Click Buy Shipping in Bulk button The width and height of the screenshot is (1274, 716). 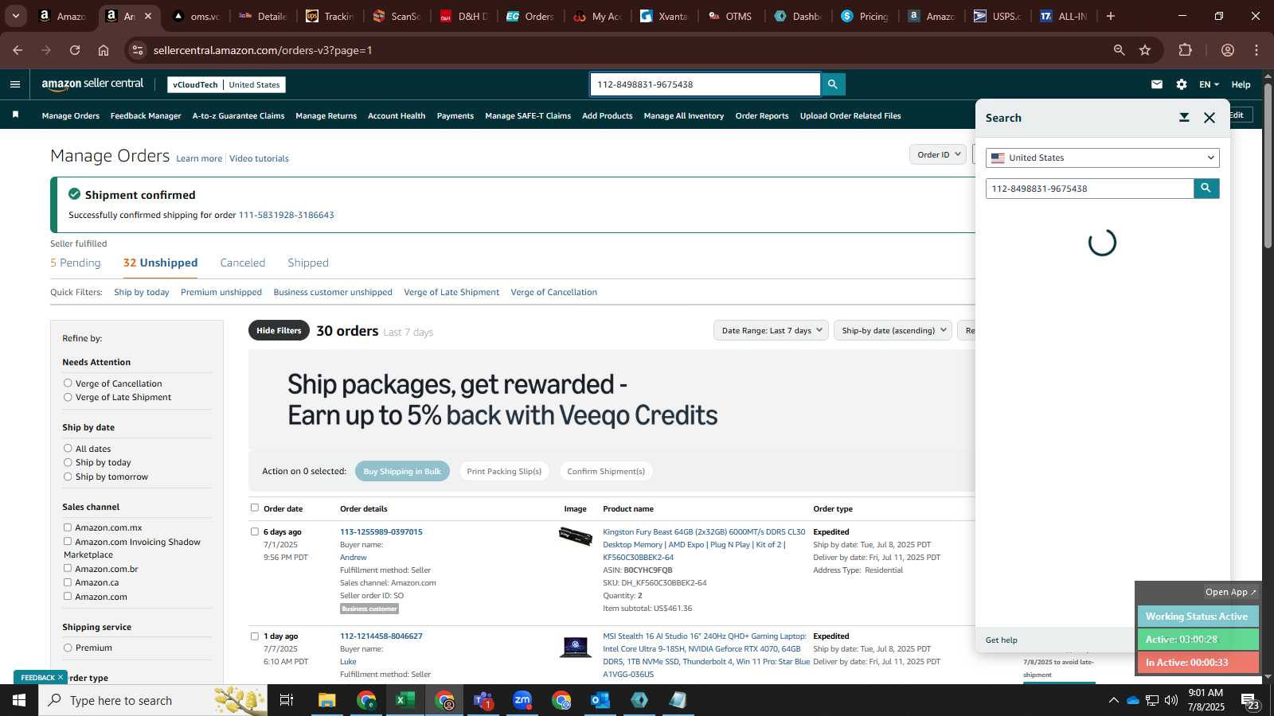coord(402,471)
